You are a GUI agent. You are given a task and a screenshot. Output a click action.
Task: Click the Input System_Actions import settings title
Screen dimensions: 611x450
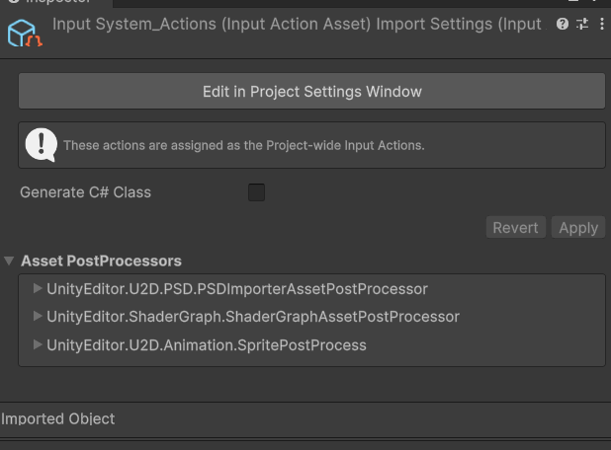coord(297,24)
